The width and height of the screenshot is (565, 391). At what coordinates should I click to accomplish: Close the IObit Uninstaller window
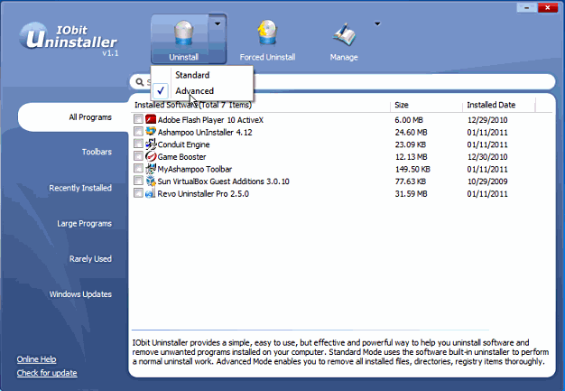coord(547,7)
